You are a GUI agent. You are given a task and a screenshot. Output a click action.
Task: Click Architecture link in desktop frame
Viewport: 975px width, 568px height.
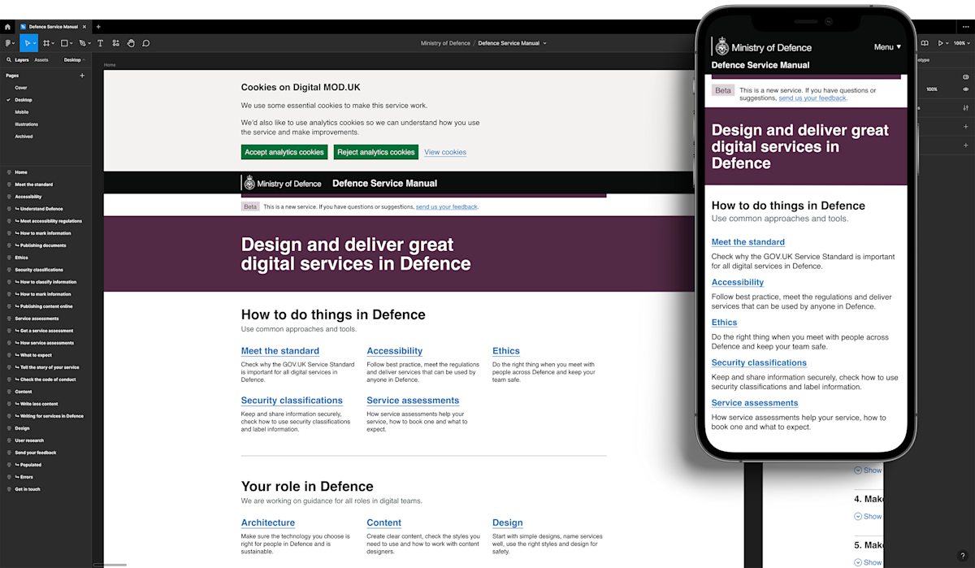[x=268, y=522]
